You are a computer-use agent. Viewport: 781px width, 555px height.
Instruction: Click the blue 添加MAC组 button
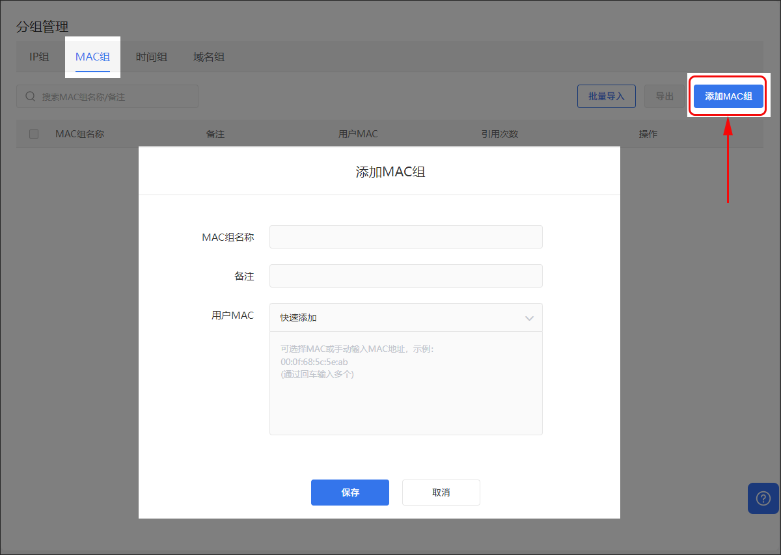tap(728, 96)
